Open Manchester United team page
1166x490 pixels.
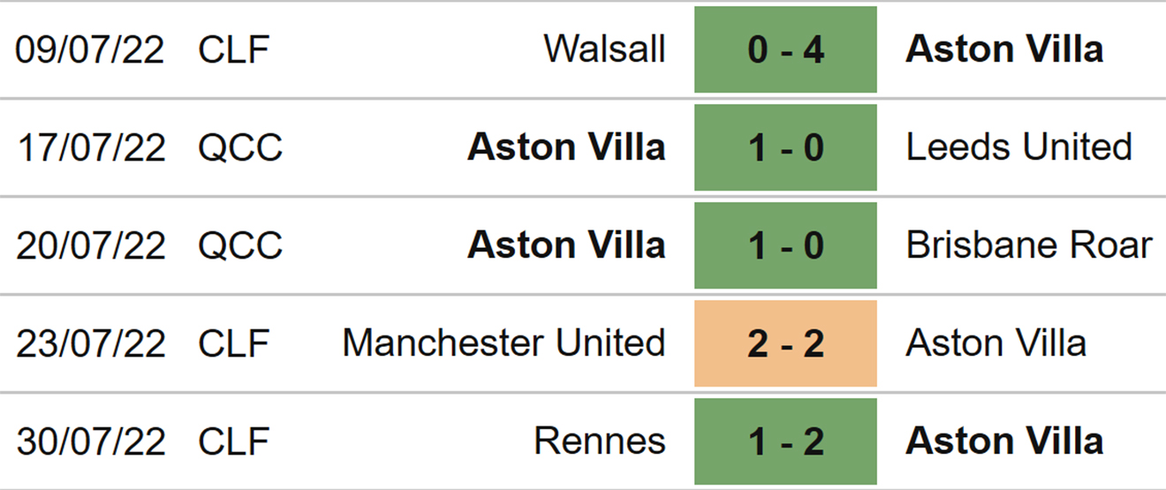tap(503, 343)
